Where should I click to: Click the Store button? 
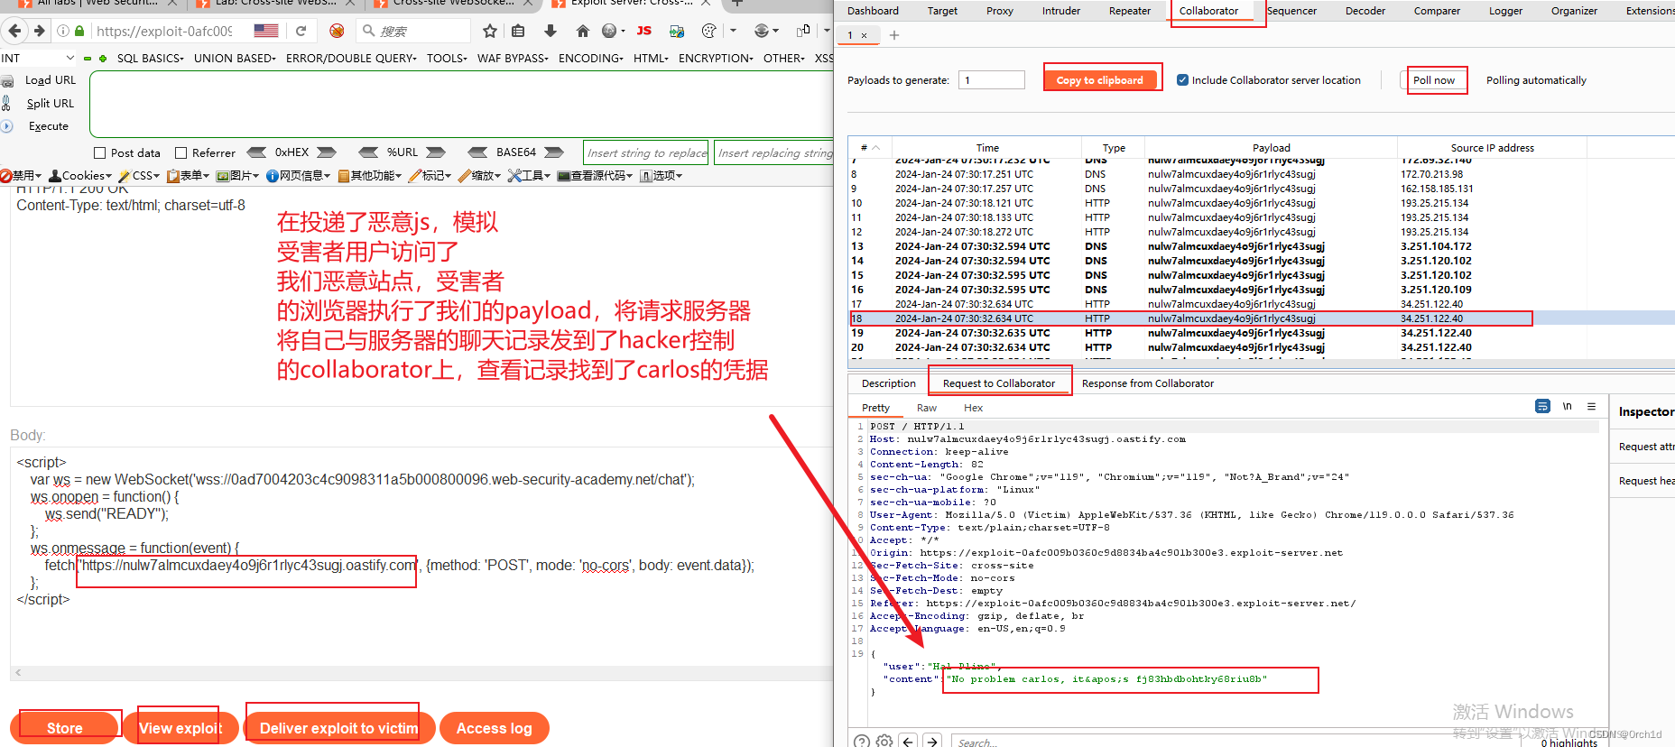tap(65, 728)
